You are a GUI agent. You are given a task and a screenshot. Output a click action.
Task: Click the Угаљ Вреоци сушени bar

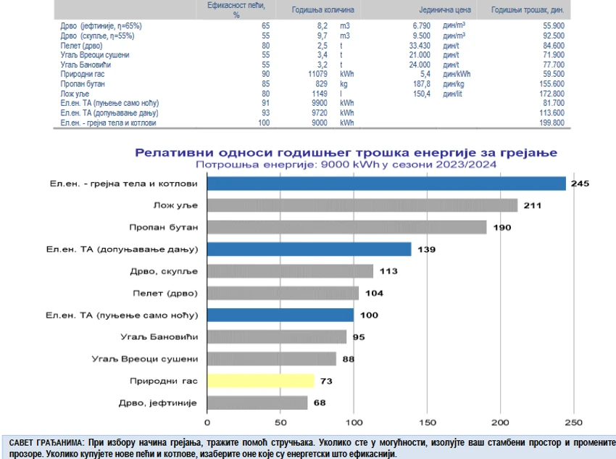click(x=272, y=359)
